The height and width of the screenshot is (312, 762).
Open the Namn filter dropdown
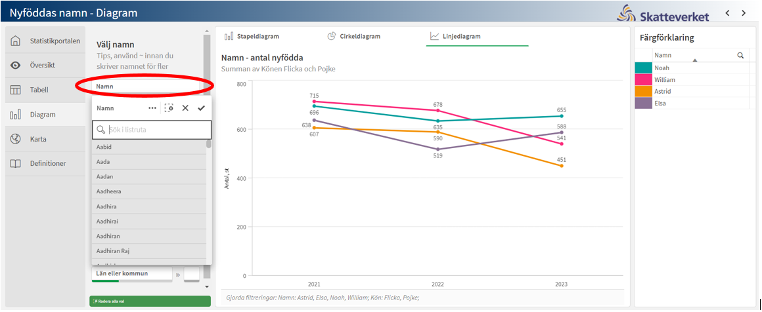point(145,86)
